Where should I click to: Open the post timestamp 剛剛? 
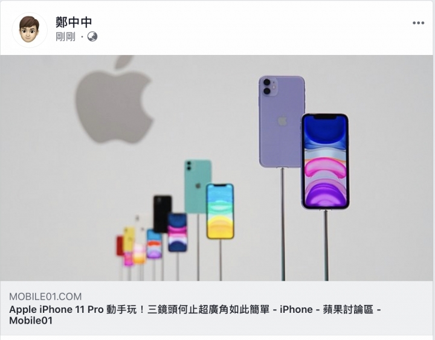(65, 36)
